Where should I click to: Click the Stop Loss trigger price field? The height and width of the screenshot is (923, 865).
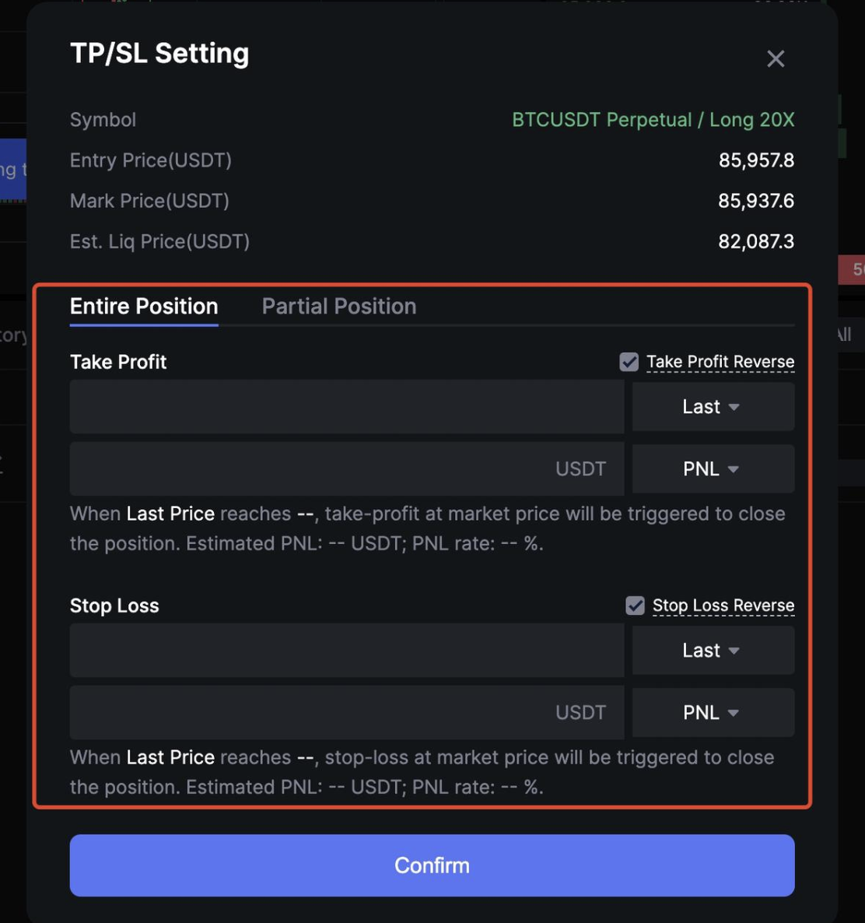[x=346, y=650]
